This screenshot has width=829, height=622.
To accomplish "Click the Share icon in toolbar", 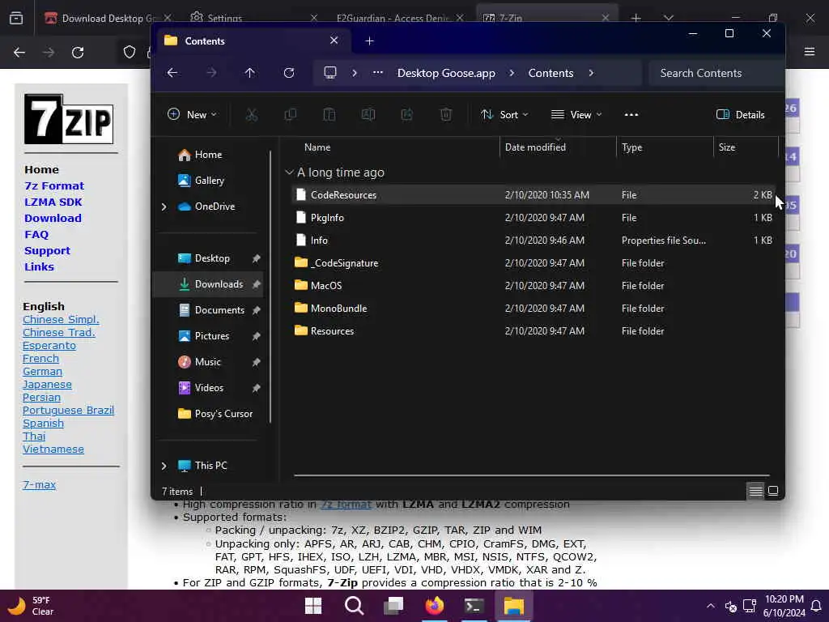I will 406,115.
